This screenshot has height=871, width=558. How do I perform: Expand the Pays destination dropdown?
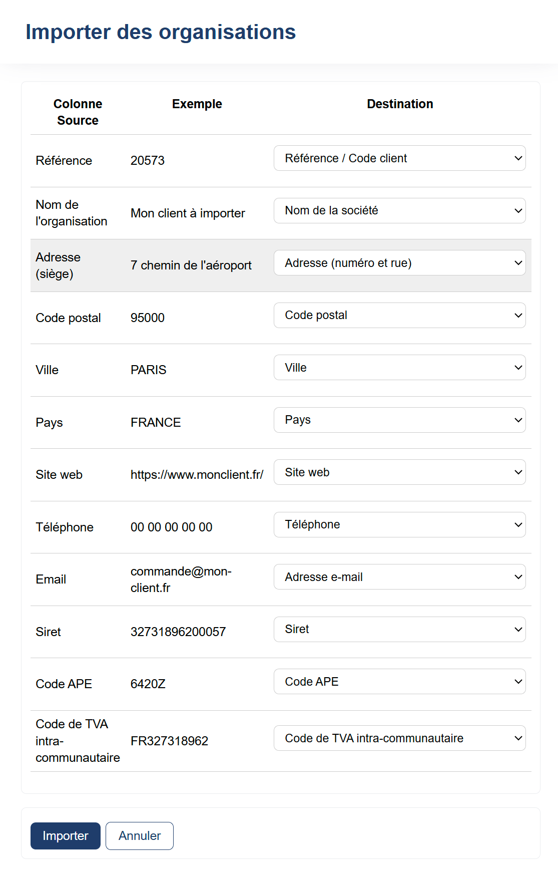coord(399,420)
